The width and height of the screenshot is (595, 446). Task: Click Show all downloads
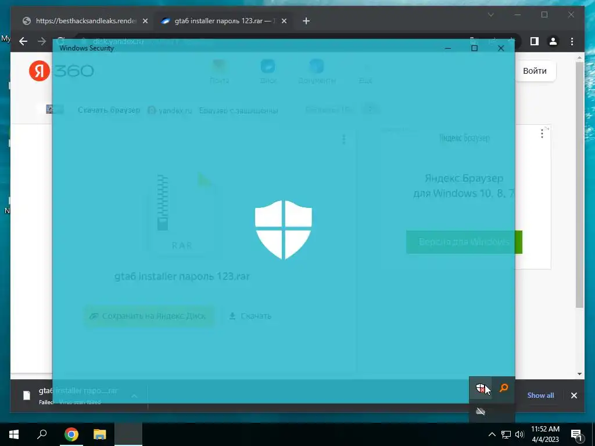[540, 395]
